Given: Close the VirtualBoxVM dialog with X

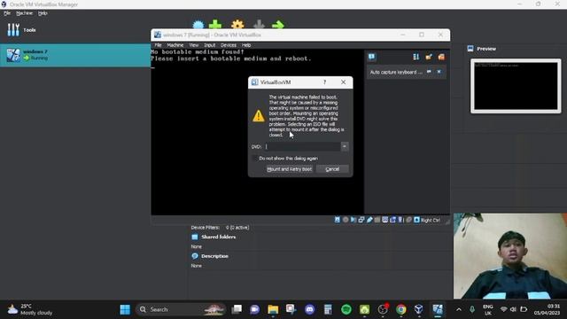Looking at the screenshot, I should pyautogui.click(x=343, y=82).
